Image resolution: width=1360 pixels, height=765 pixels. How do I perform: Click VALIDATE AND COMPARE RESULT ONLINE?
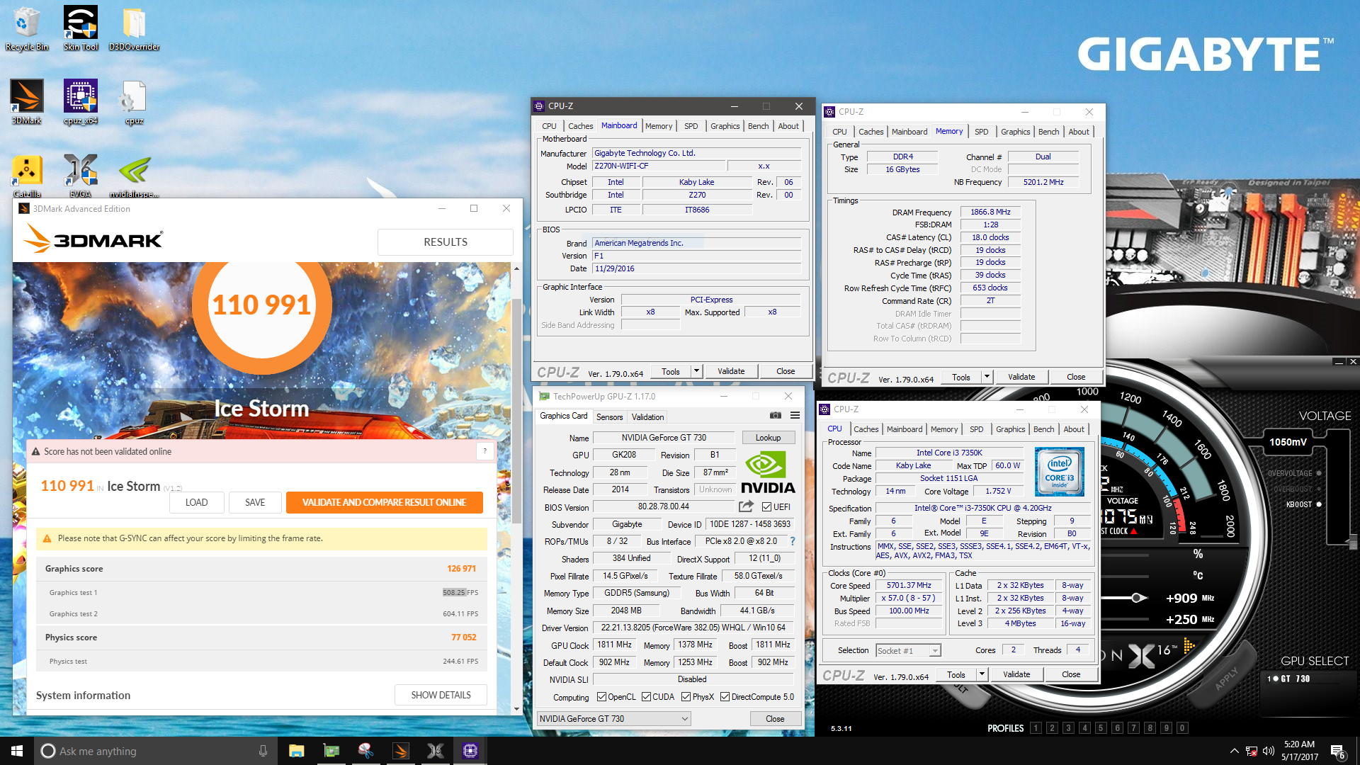click(384, 502)
